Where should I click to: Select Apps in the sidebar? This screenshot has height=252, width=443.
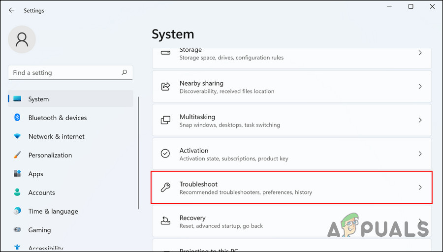(x=70, y=174)
